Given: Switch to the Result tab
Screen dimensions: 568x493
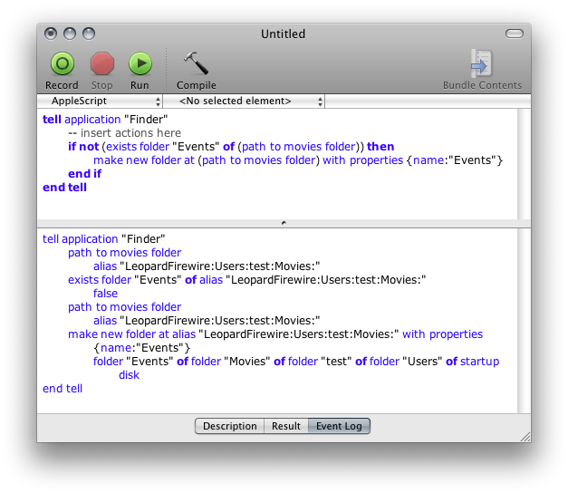Looking at the screenshot, I should pos(286,426).
